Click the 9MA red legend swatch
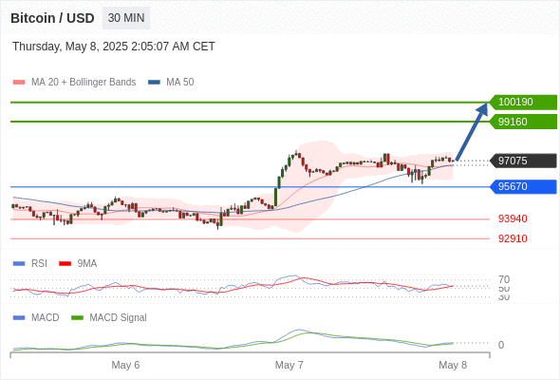This screenshot has width=560, height=380. click(65, 264)
